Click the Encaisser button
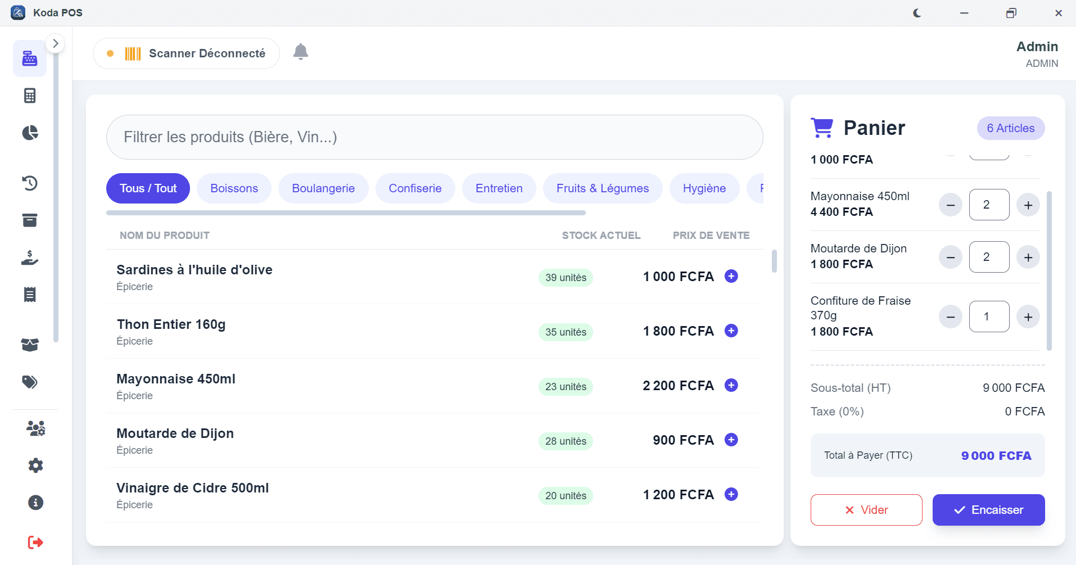1076x565 pixels. click(989, 510)
